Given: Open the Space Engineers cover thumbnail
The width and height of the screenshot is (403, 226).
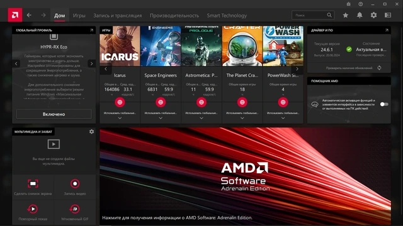Looking at the screenshot, I should click(161, 46).
